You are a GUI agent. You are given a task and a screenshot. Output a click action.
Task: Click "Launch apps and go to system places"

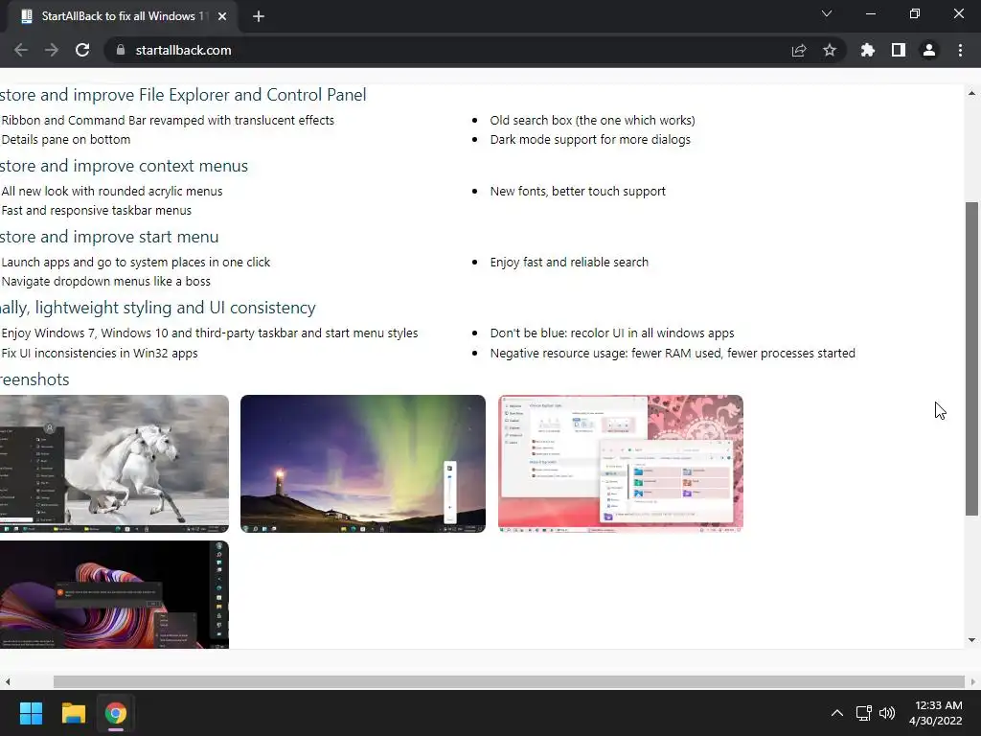click(135, 263)
